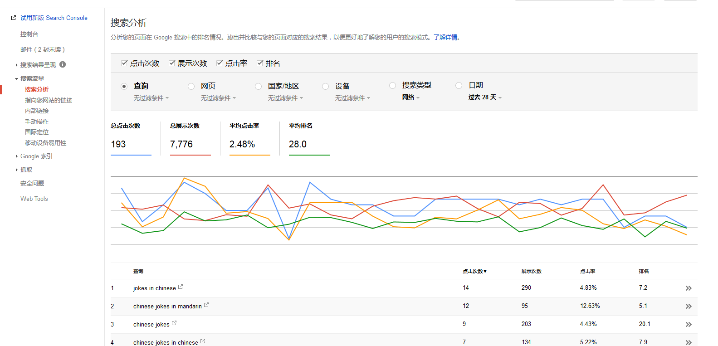The height and width of the screenshot is (346, 718).
Task: Toggle the 点击率 checkbox
Action: tap(220, 63)
